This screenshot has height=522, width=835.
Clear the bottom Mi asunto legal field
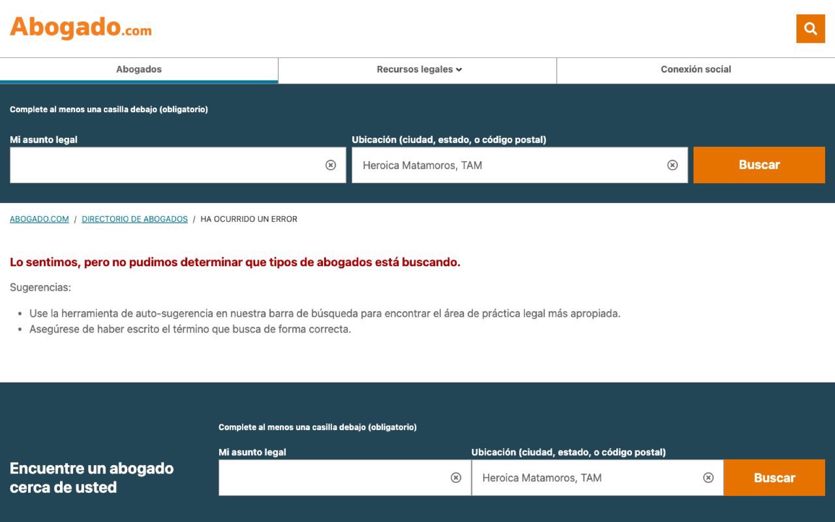click(456, 478)
